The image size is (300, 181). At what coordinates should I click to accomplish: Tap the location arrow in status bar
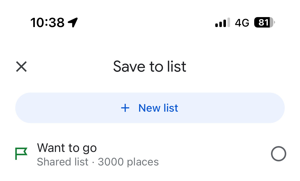click(x=73, y=23)
